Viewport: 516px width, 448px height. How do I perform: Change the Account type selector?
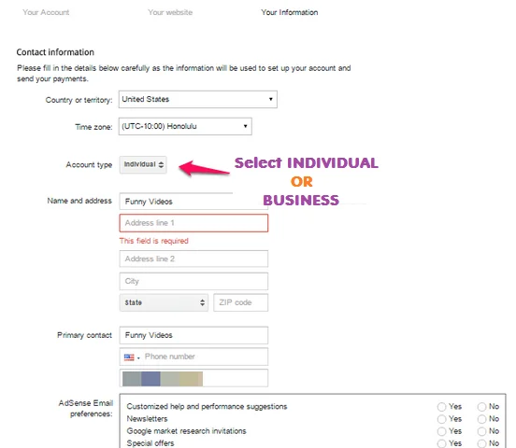point(143,164)
